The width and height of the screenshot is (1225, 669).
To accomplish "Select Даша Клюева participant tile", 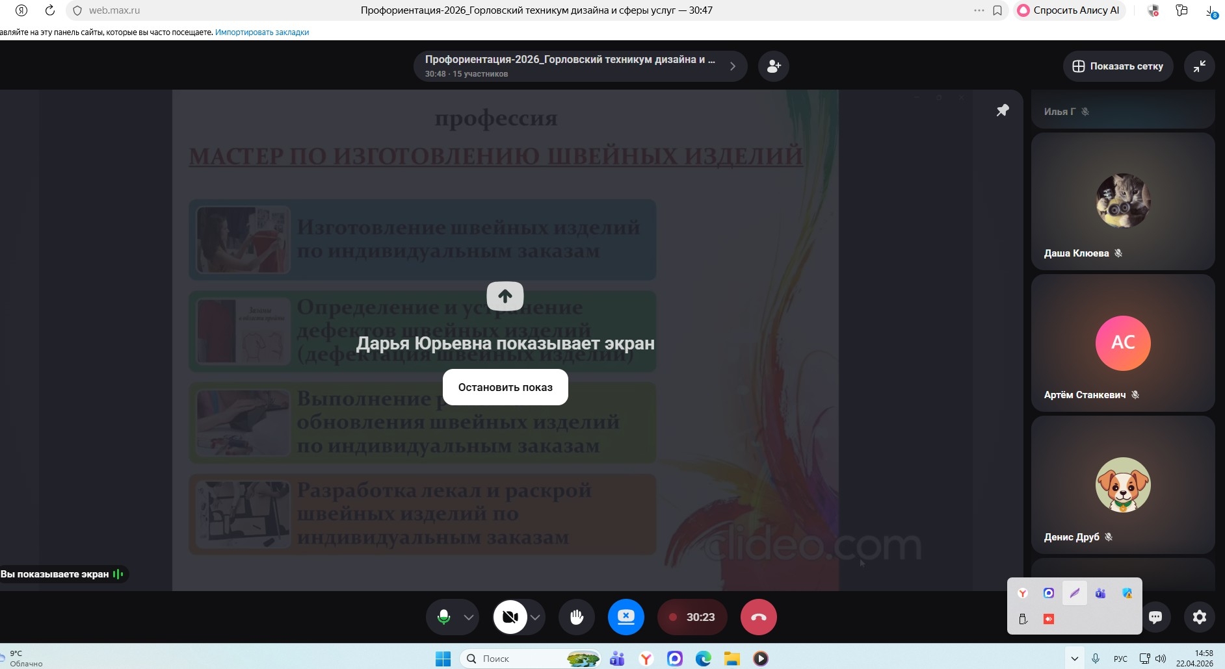I will (x=1123, y=201).
